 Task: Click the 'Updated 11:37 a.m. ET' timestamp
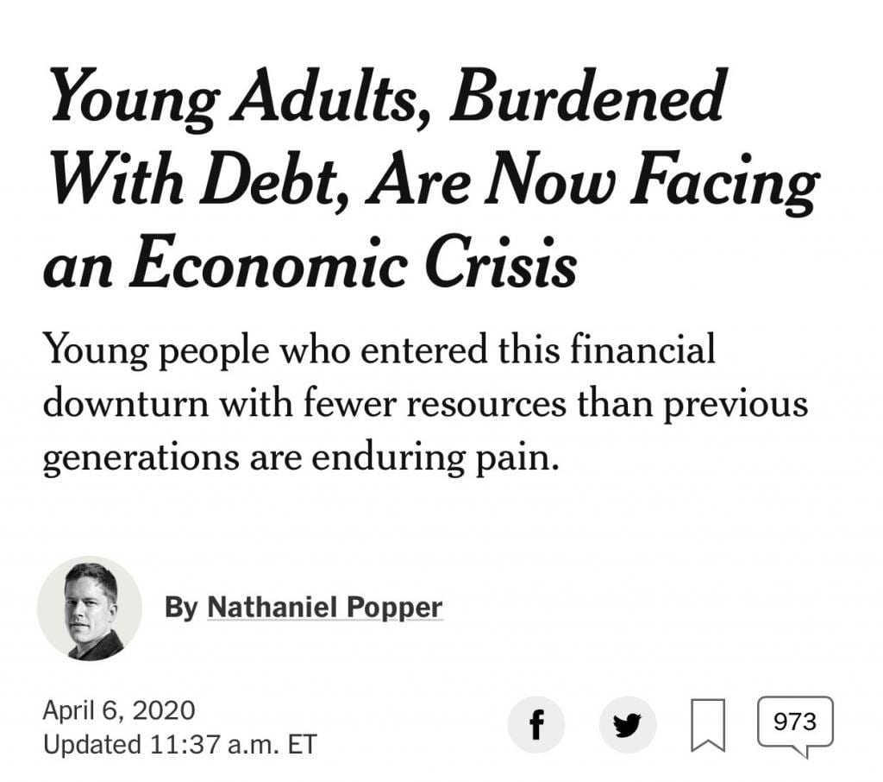click(x=180, y=744)
